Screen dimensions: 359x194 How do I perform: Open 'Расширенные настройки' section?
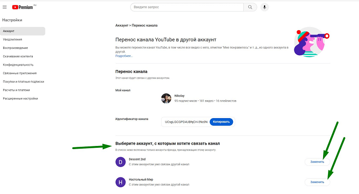[20, 98]
